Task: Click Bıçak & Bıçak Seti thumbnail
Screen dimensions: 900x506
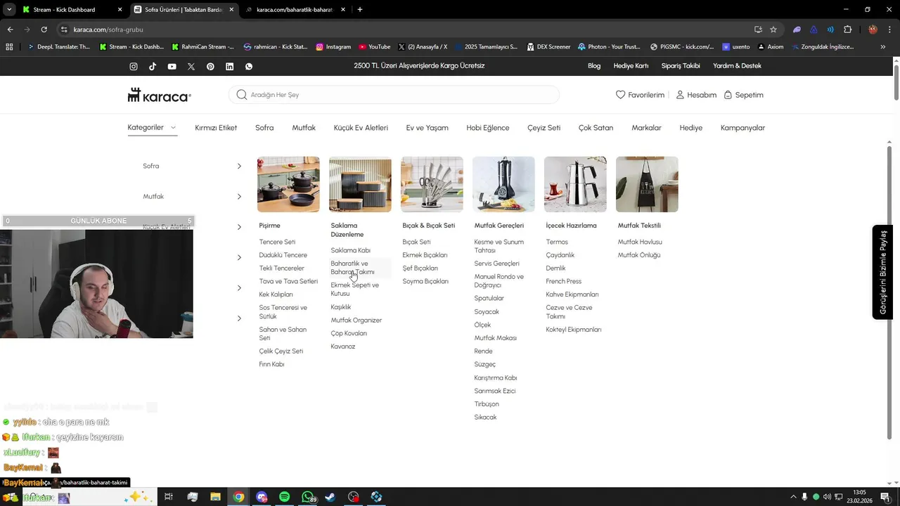Action: [x=432, y=184]
